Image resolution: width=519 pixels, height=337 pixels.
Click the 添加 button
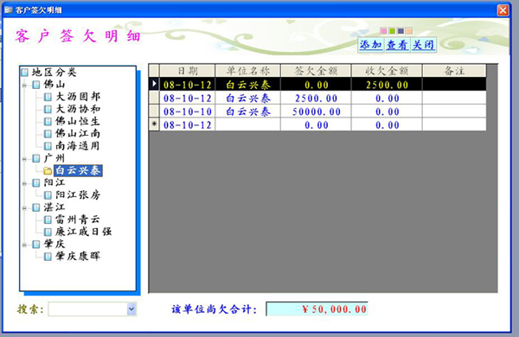tap(371, 45)
